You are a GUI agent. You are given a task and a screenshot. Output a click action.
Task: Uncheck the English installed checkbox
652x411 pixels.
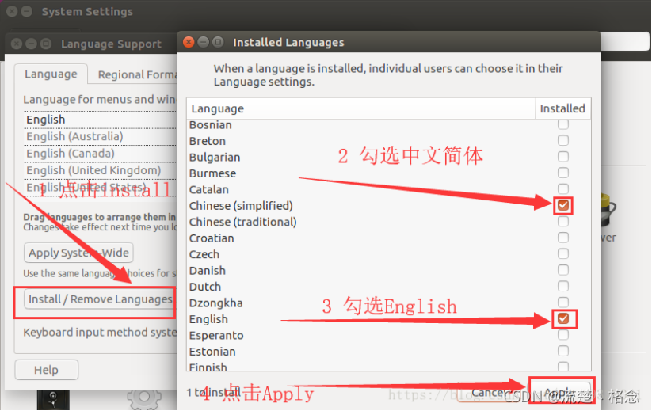[563, 319]
